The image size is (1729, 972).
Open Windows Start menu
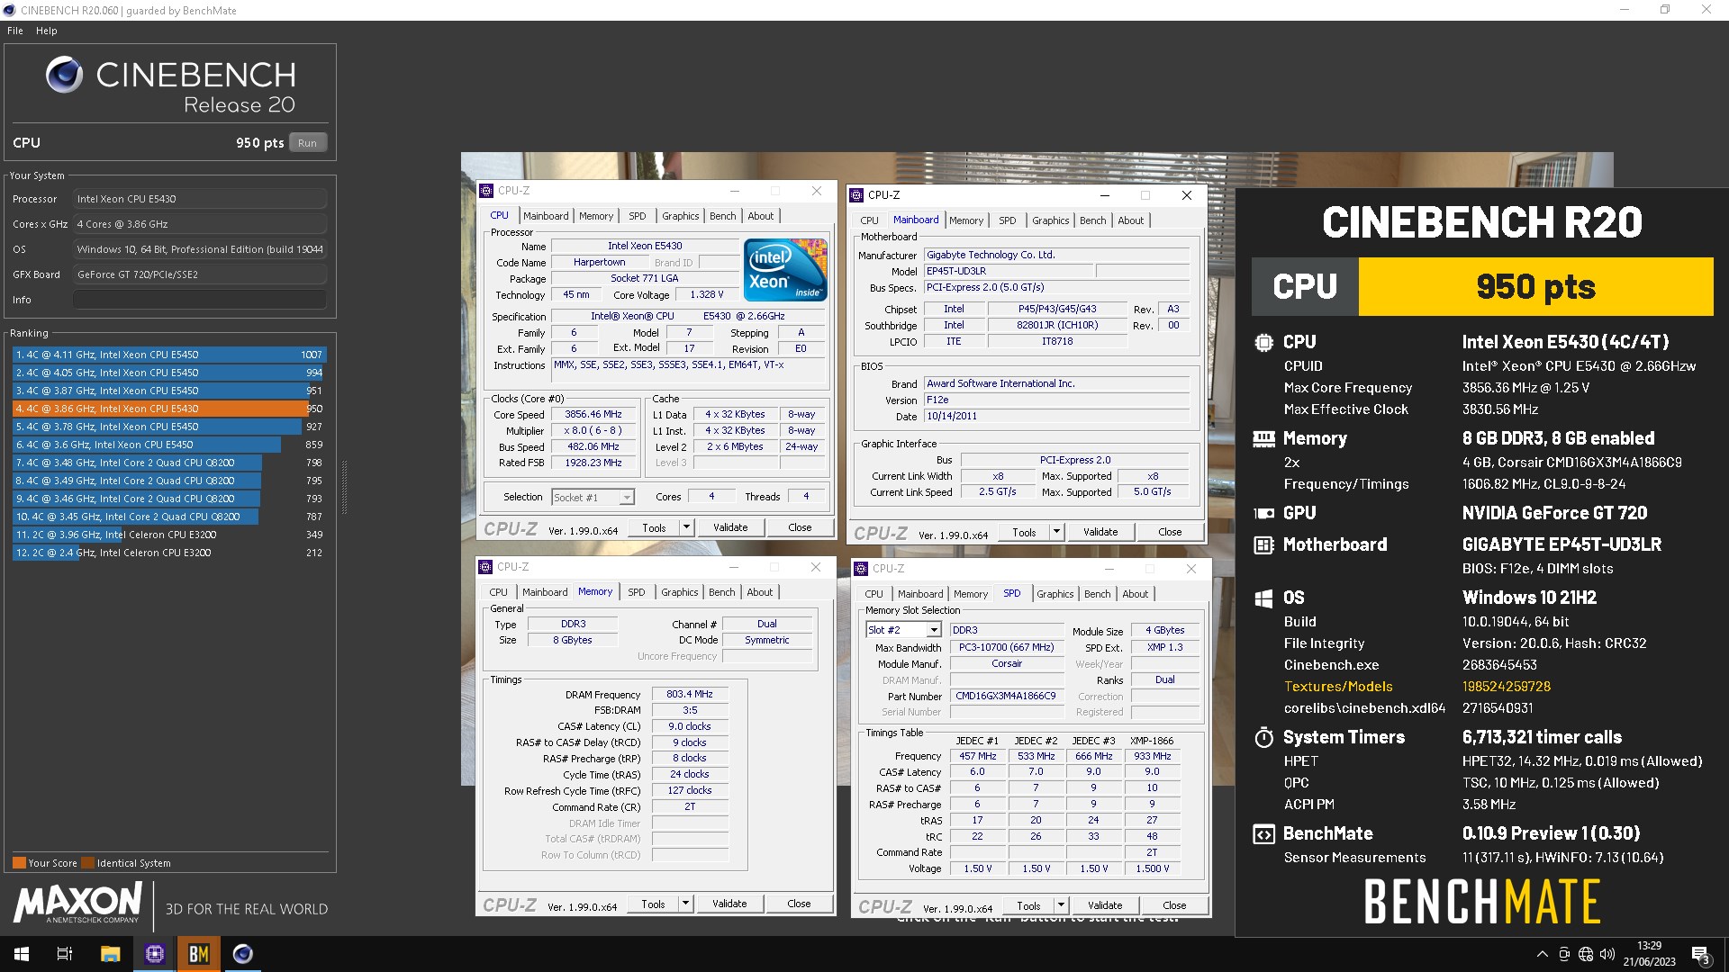click(x=22, y=954)
